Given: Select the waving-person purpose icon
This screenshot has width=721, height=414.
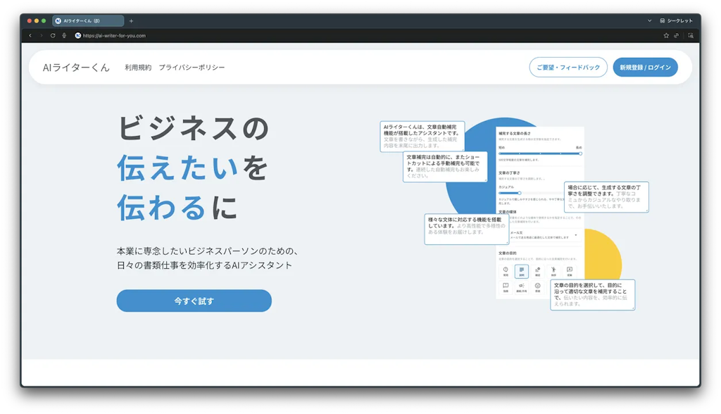Looking at the screenshot, I should coord(553,270).
